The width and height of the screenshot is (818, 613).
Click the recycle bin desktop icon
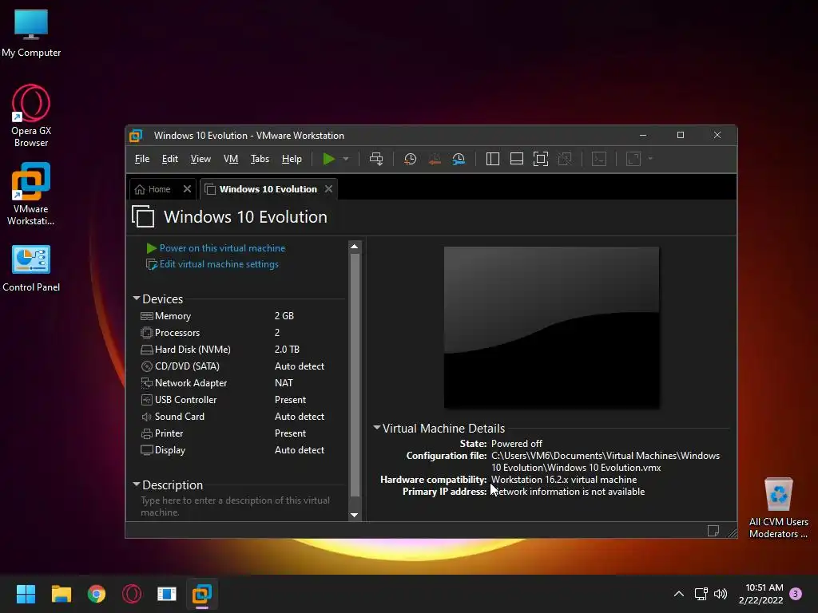pos(778,508)
